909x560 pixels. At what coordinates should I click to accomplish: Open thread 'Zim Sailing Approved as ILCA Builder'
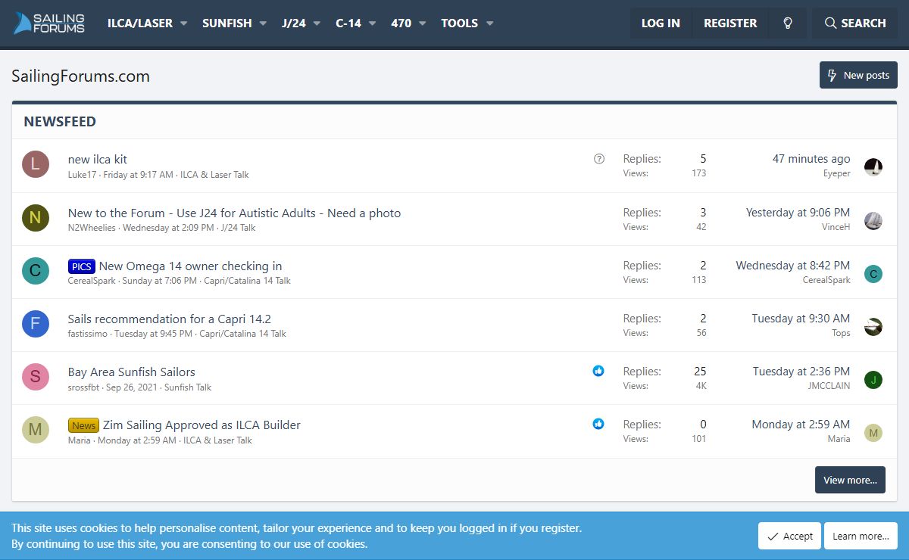[201, 425]
